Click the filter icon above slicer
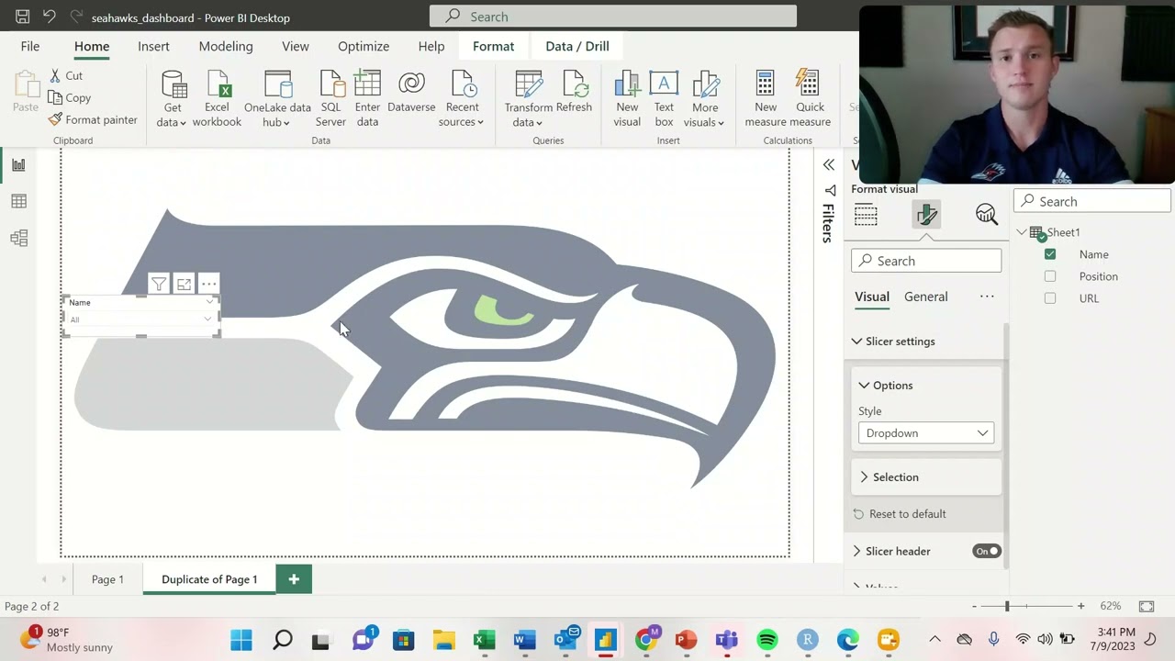1175x661 pixels. (x=159, y=284)
